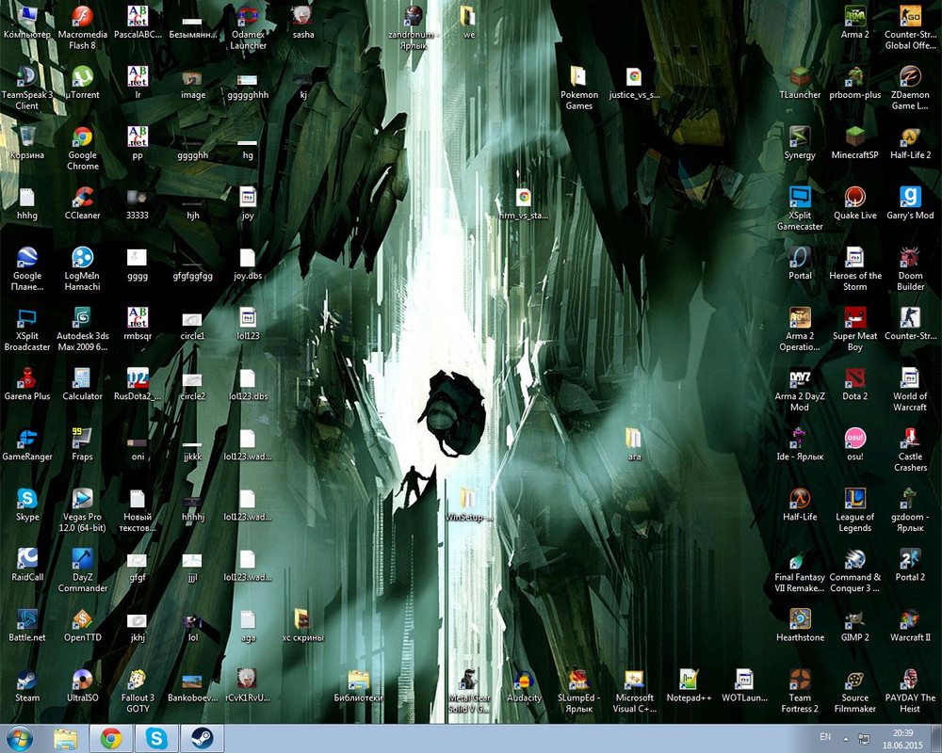Open the µTorrent desktop shortcut
The width and height of the screenshot is (942, 753).
point(82,83)
